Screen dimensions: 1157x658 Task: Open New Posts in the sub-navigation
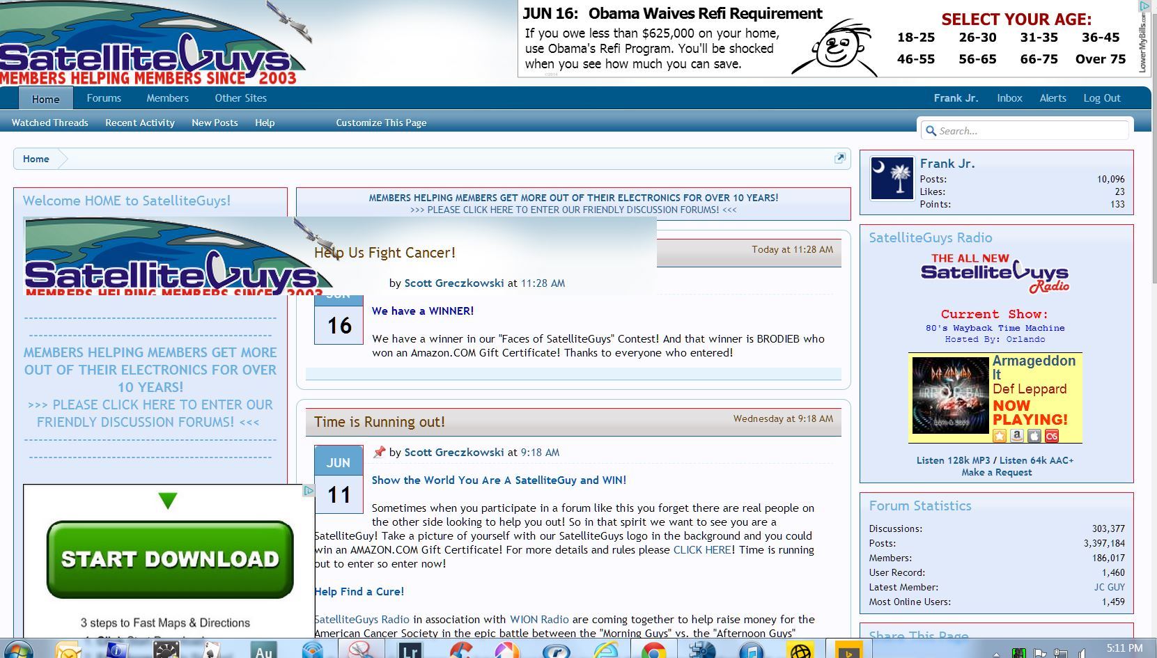[x=215, y=123]
